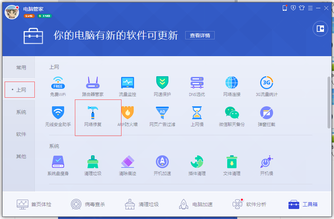The width and height of the screenshot is (334, 219).
Task: Click the 查看详情 button
Action: pos(200,35)
